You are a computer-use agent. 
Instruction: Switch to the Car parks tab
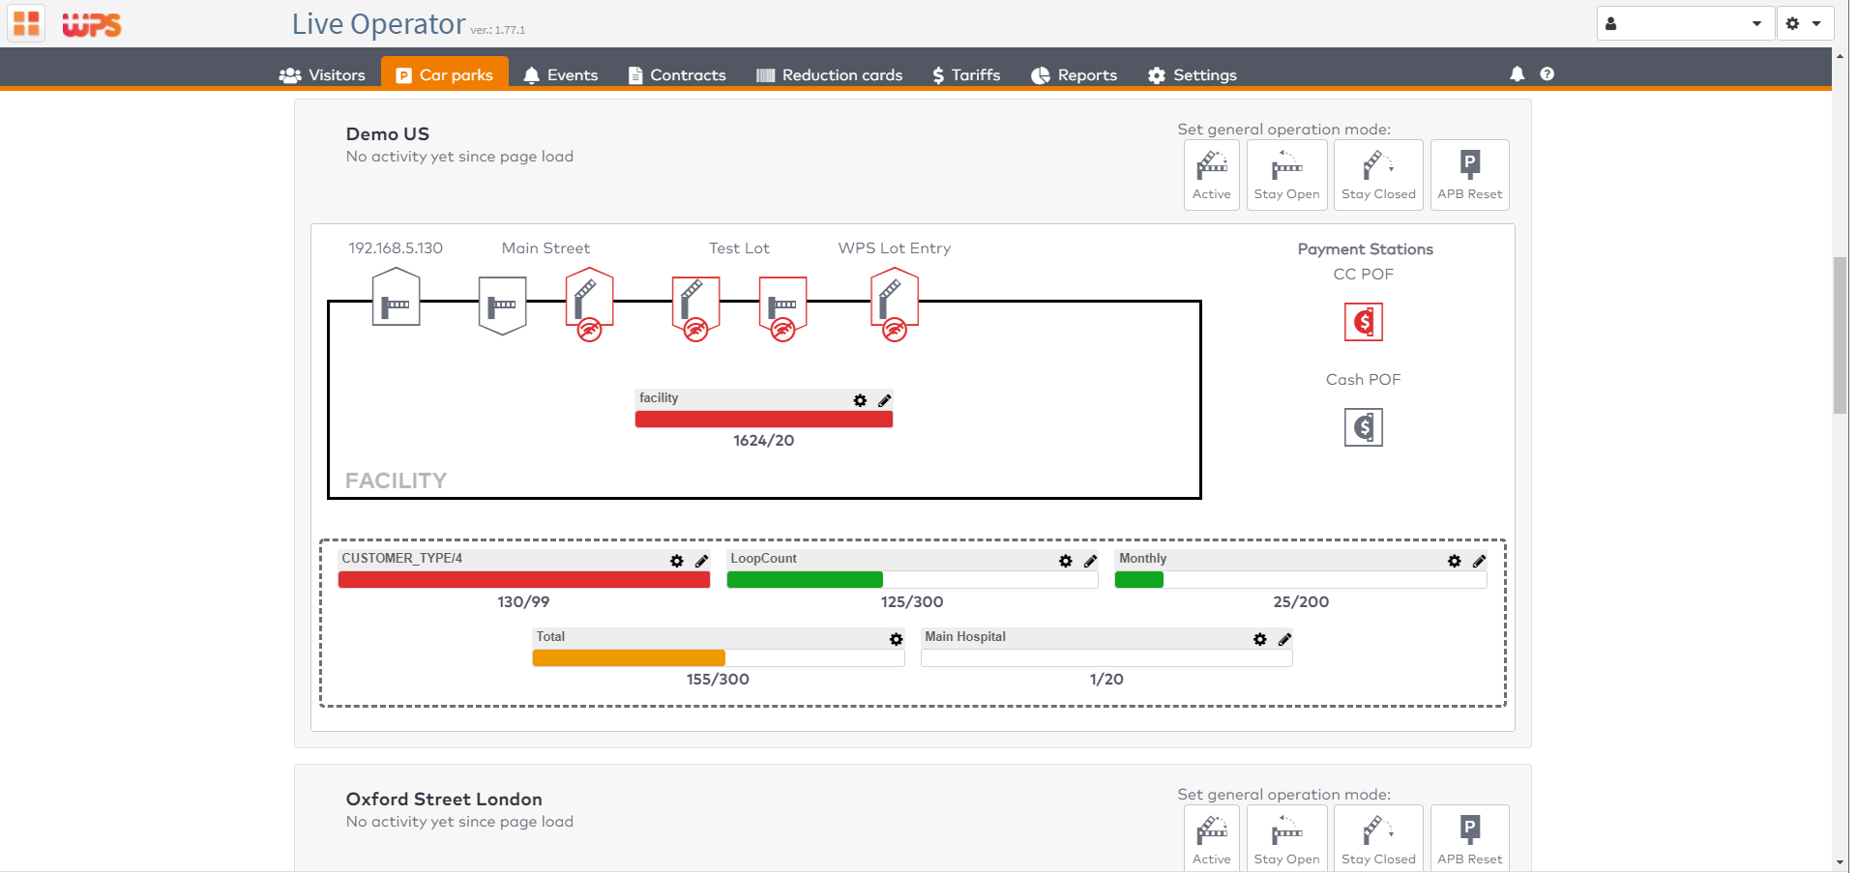click(445, 73)
